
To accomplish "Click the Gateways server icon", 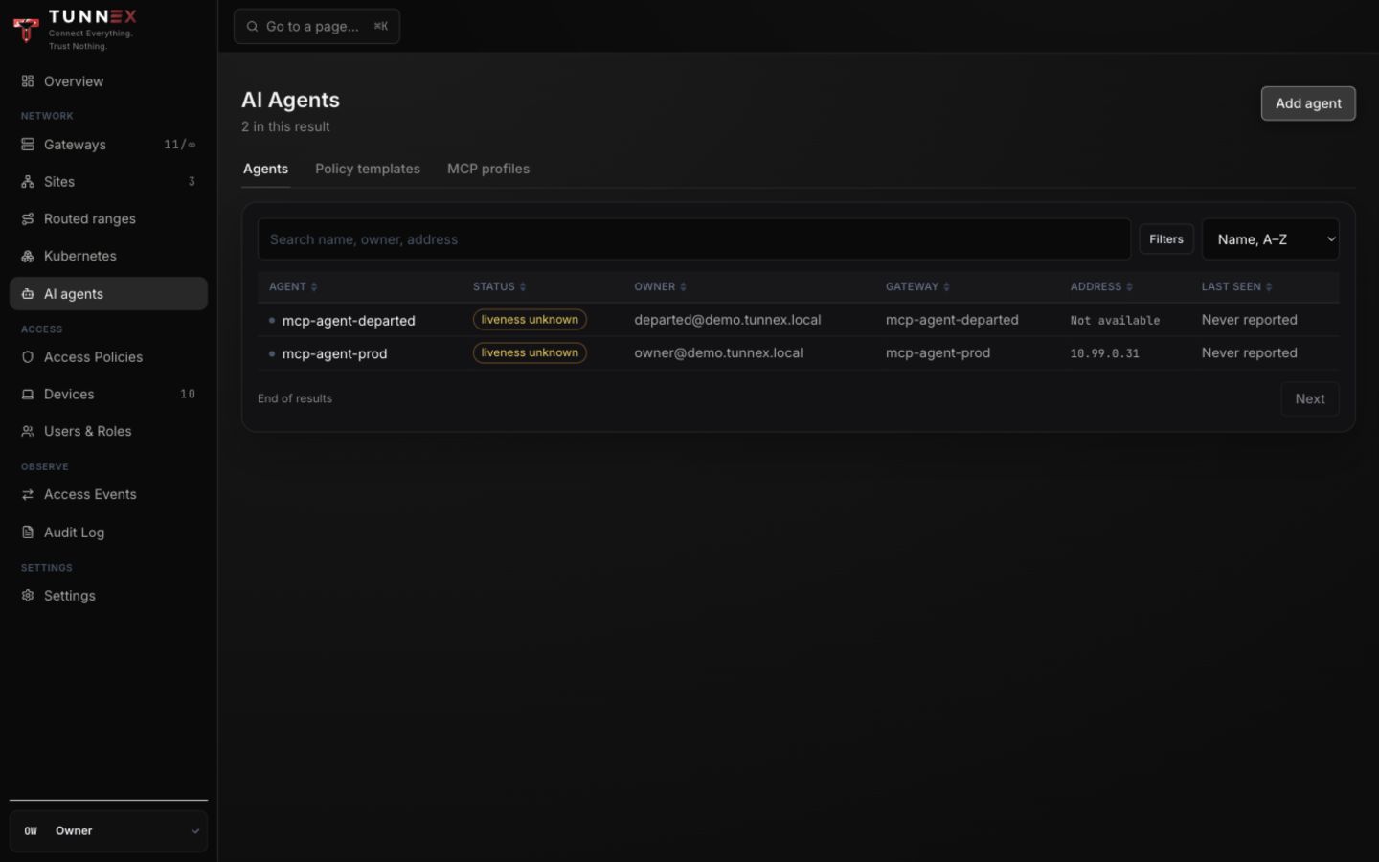I will pos(28,145).
